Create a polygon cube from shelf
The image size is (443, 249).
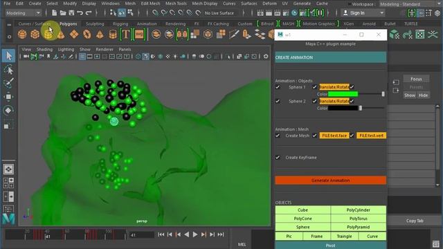pos(35,35)
